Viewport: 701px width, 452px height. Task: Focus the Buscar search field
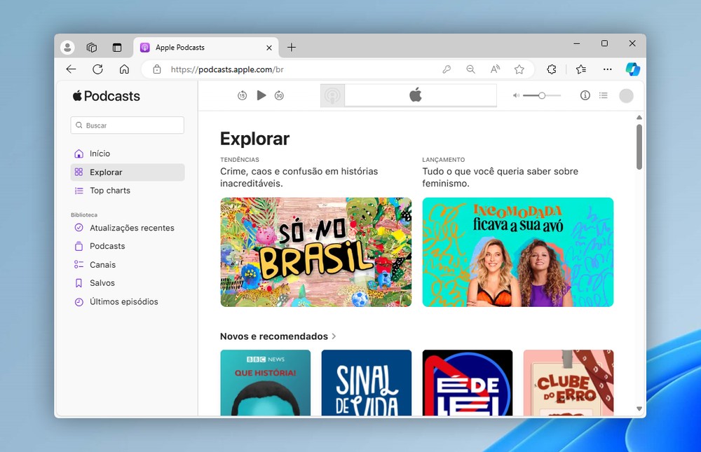(x=128, y=125)
